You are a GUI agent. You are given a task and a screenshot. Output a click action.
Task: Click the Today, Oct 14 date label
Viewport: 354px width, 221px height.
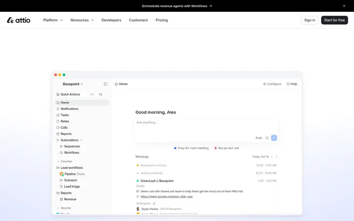260,157
